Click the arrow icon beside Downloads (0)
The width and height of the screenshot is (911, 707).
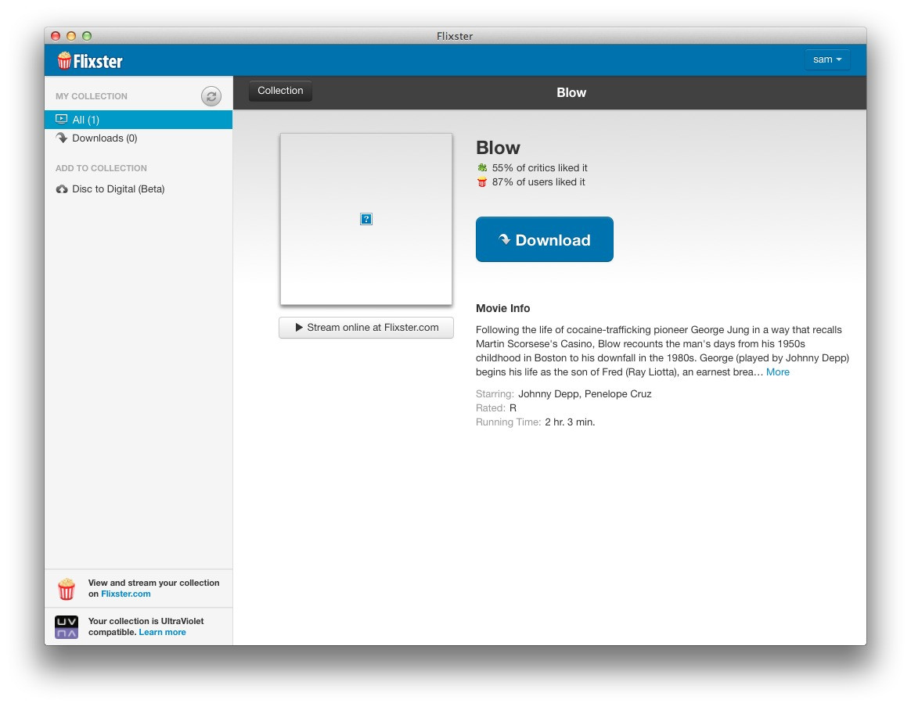pos(62,138)
